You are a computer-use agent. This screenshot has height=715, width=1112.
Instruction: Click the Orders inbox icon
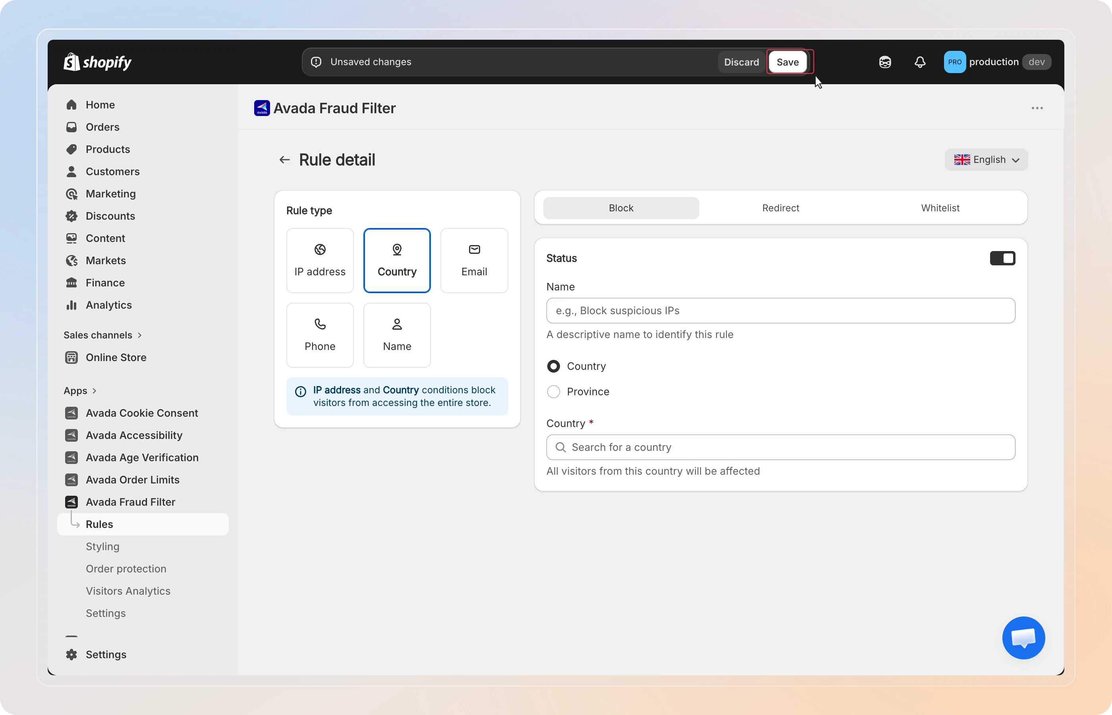click(x=71, y=127)
